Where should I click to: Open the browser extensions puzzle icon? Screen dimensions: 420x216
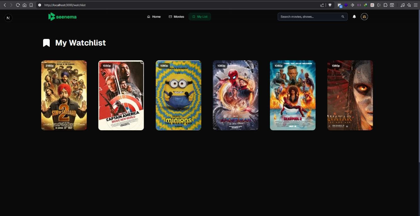pos(385,5)
